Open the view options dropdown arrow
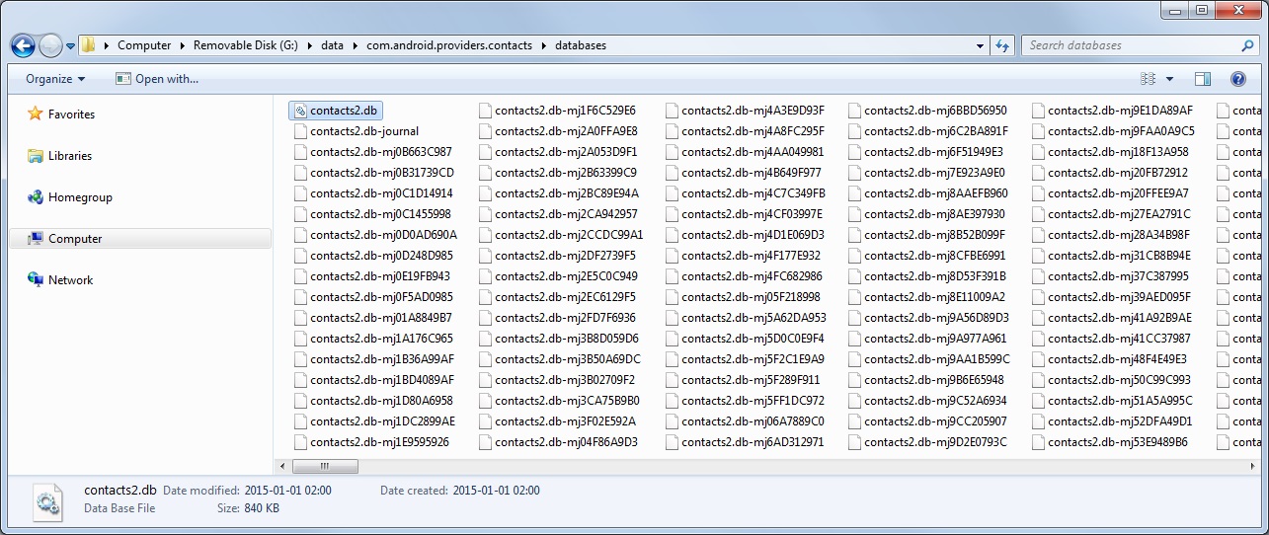The height and width of the screenshot is (535, 1269). coord(1170,79)
